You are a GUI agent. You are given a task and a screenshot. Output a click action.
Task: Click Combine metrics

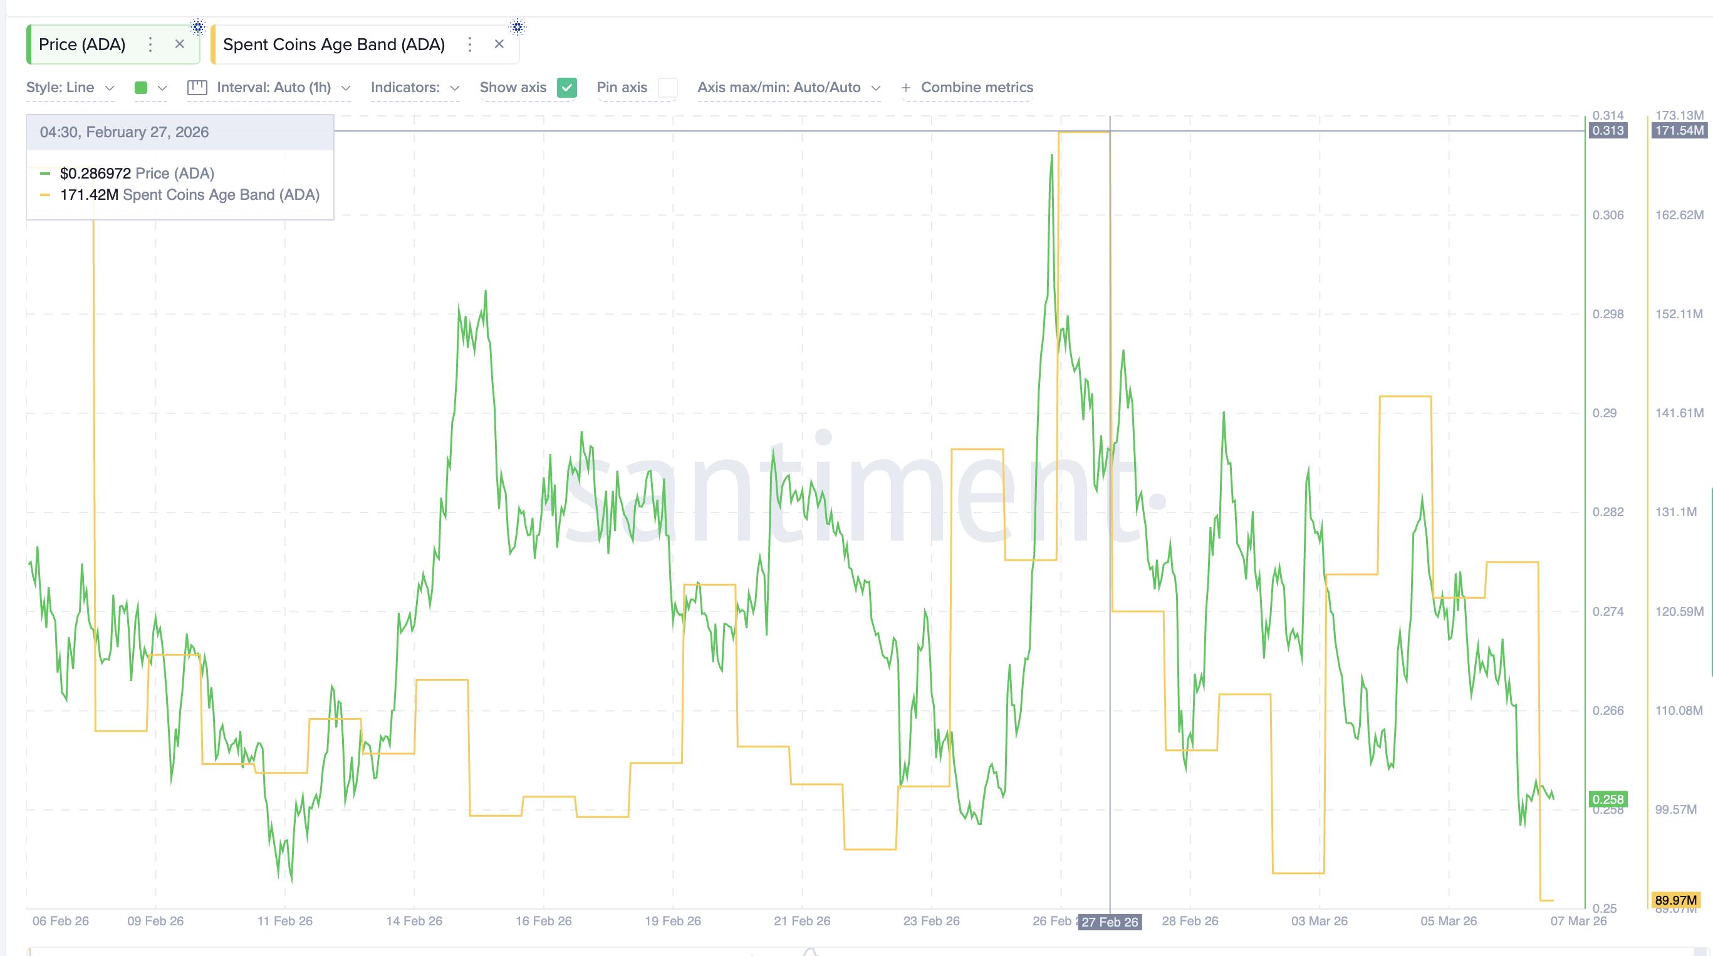tap(976, 87)
